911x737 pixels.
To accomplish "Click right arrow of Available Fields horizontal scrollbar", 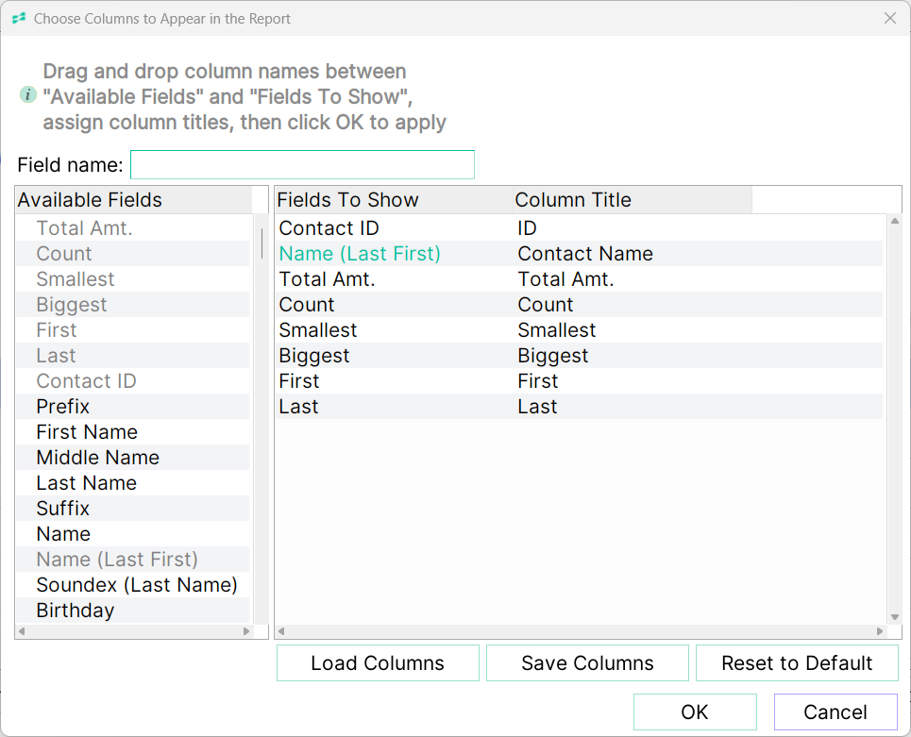I will [246, 631].
